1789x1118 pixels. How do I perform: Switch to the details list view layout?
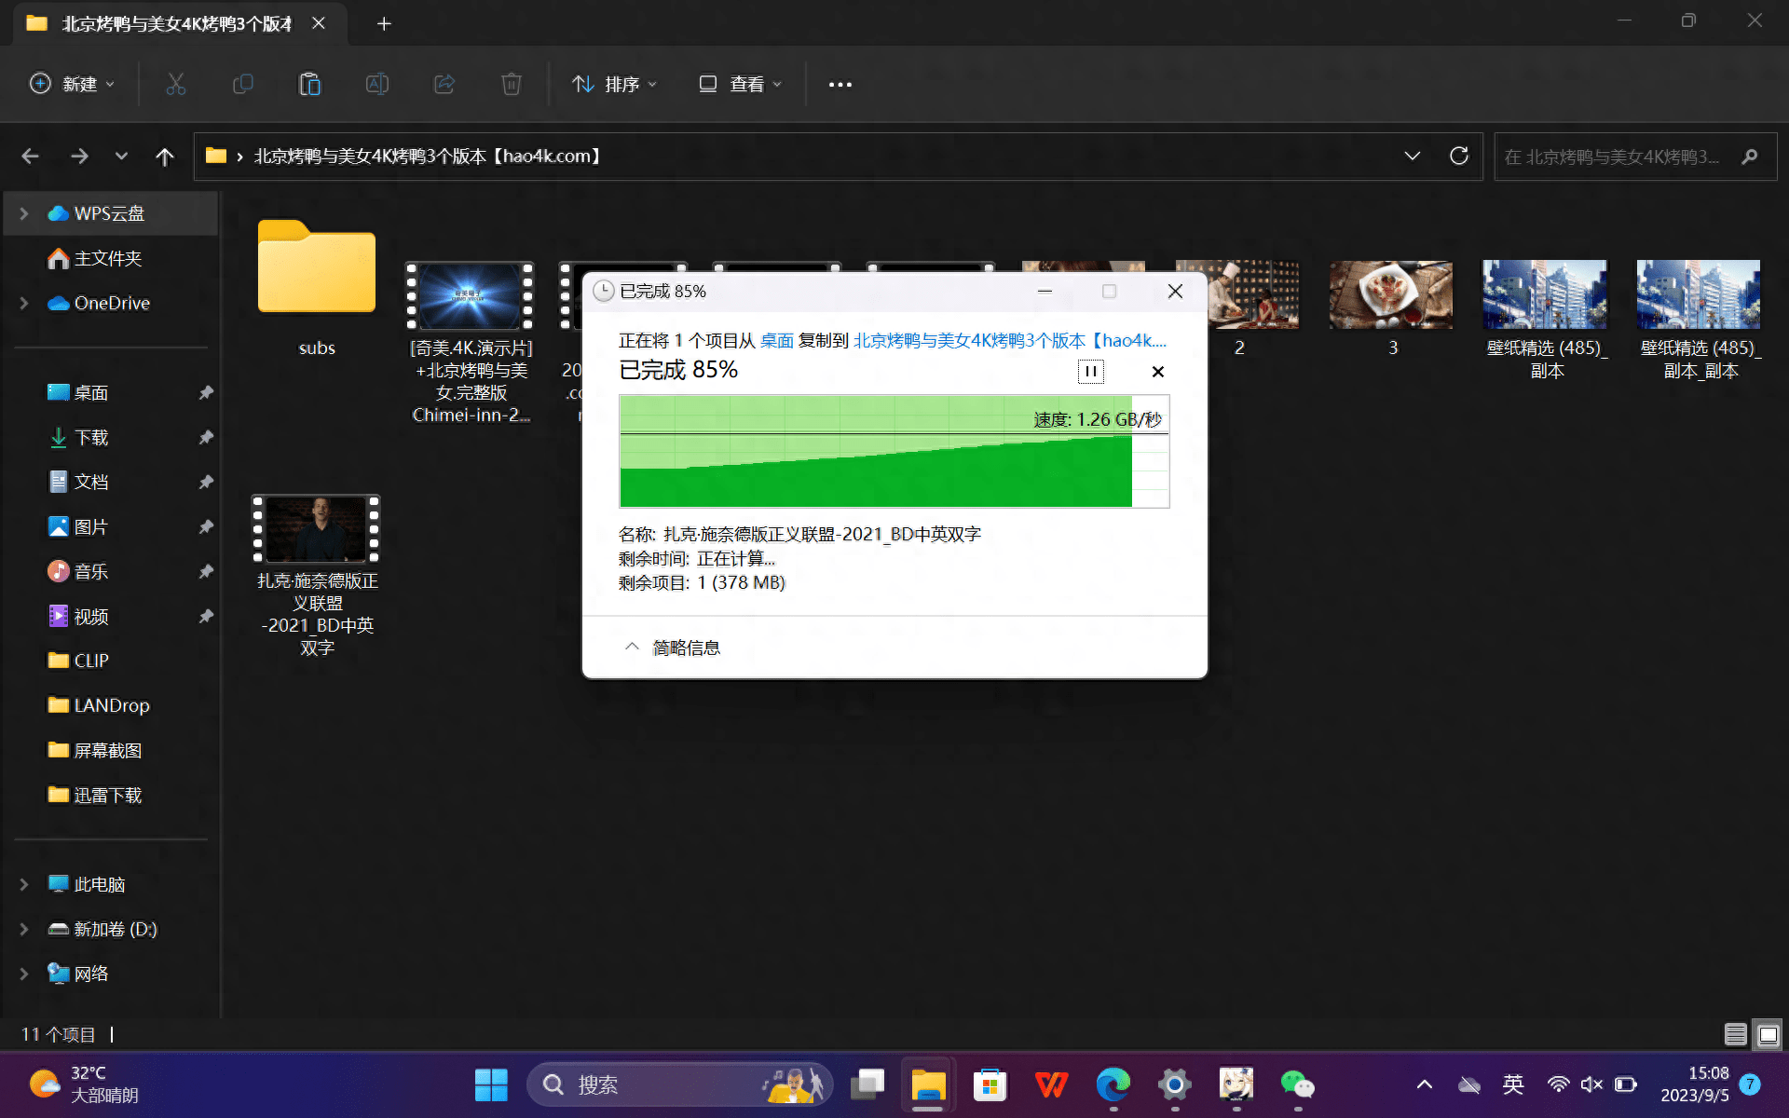tap(1735, 1034)
